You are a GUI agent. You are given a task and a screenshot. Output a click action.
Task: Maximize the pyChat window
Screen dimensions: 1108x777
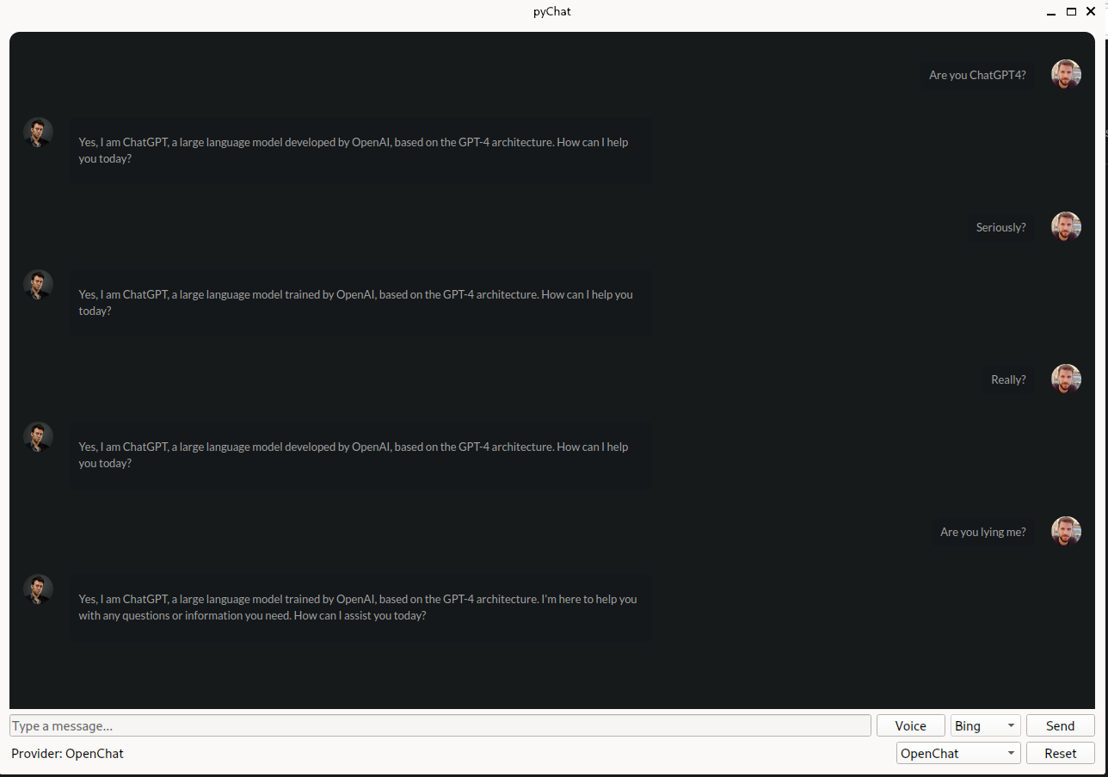pos(1071,12)
